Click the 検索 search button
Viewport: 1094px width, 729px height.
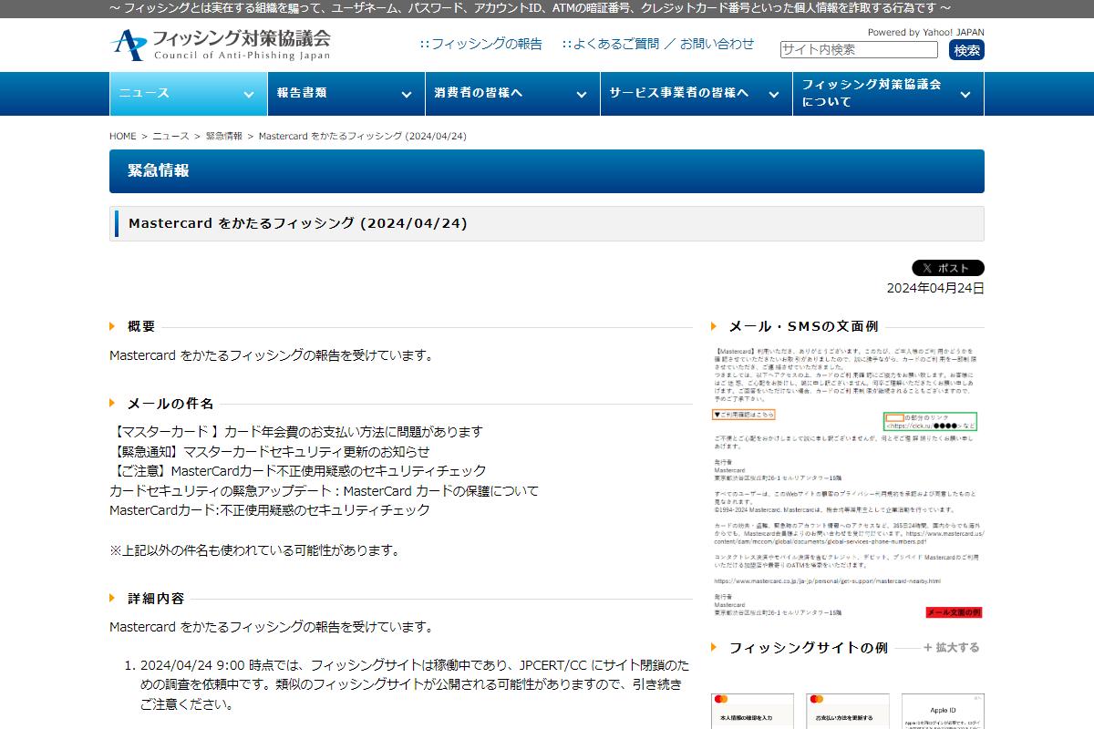tap(966, 49)
